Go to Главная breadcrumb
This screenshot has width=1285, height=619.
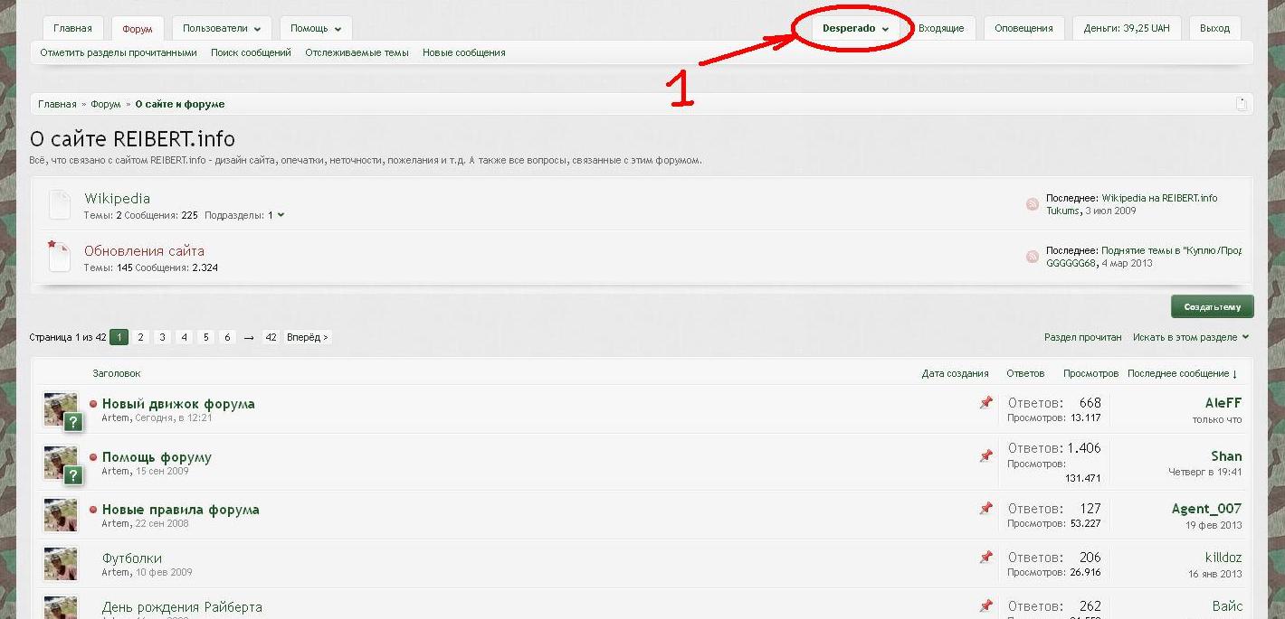(x=57, y=104)
